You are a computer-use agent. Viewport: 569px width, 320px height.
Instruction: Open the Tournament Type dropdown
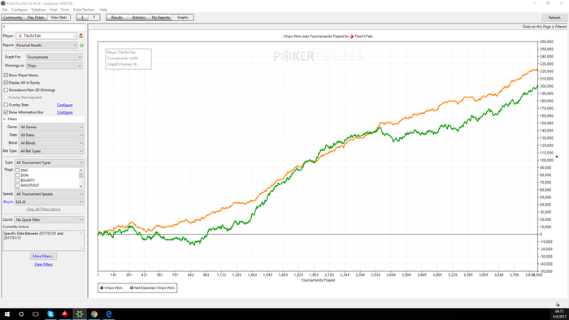(x=50, y=162)
